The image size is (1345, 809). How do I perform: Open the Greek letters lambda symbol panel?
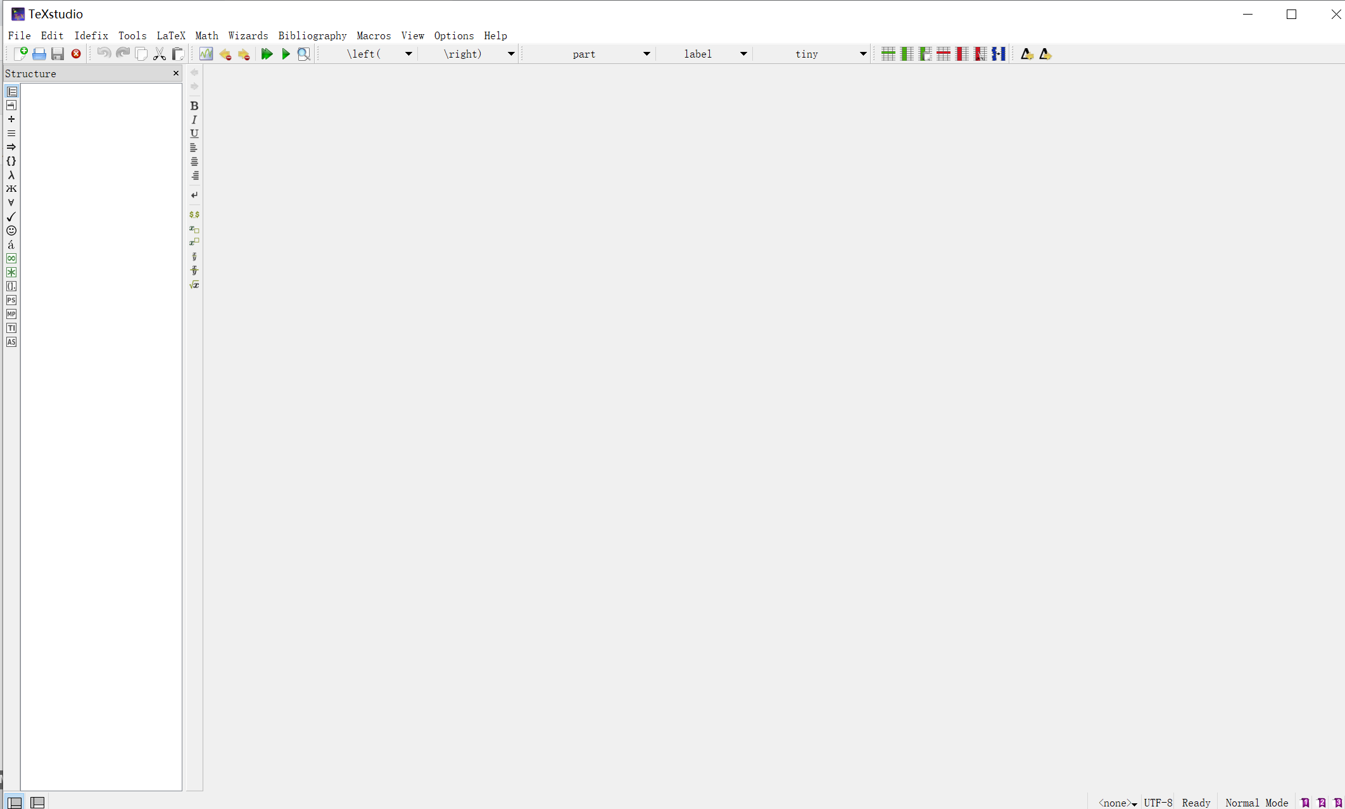pos(11,175)
